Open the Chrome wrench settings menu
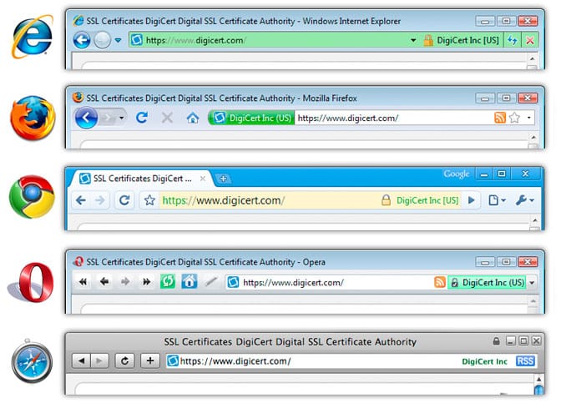This screenshot has height=408, width=561. (x=523, y=200)
